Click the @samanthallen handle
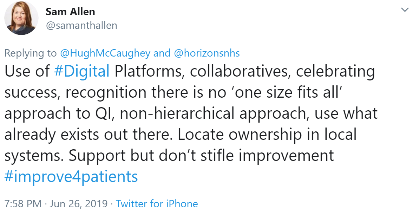Screen dimensions: 413x215 click(81, 26)
